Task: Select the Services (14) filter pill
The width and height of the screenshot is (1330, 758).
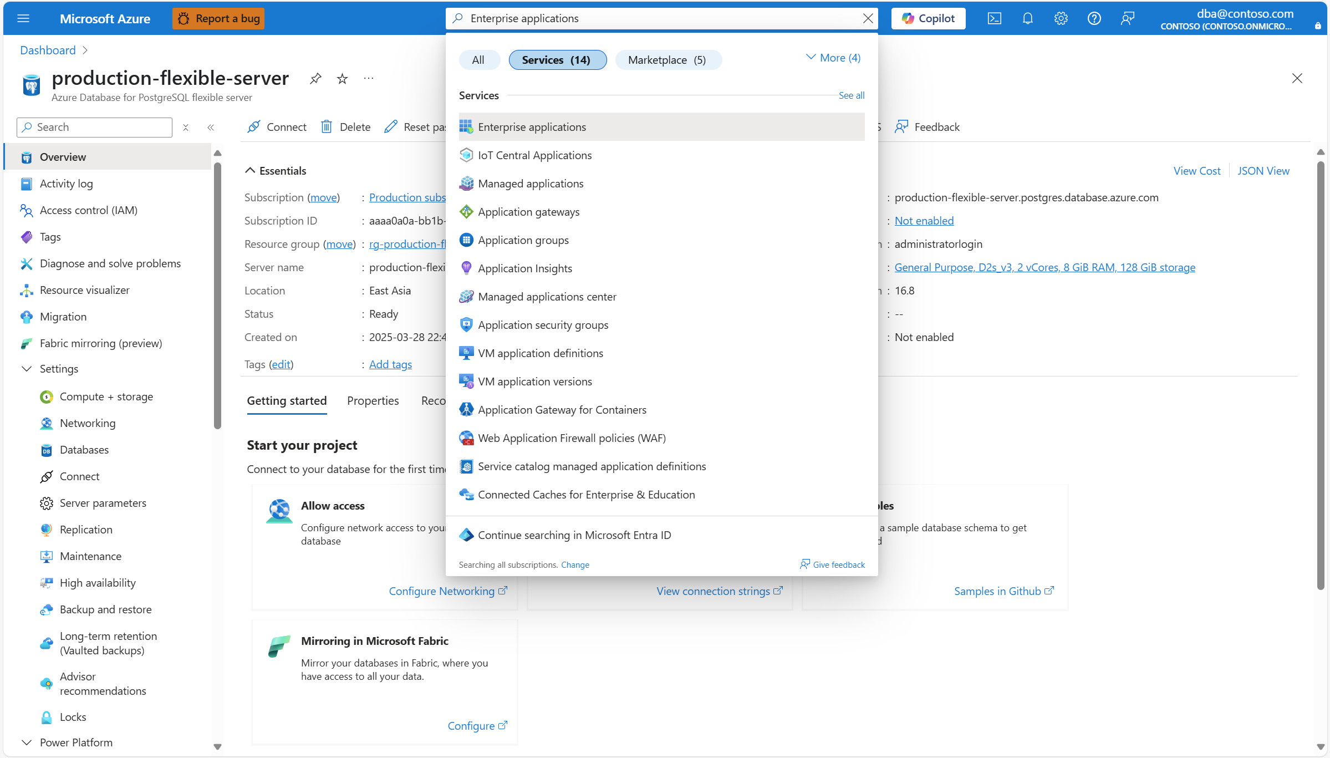Action: pos(557,60)
